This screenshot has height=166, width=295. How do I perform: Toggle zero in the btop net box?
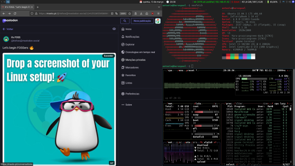pos(195,142)
